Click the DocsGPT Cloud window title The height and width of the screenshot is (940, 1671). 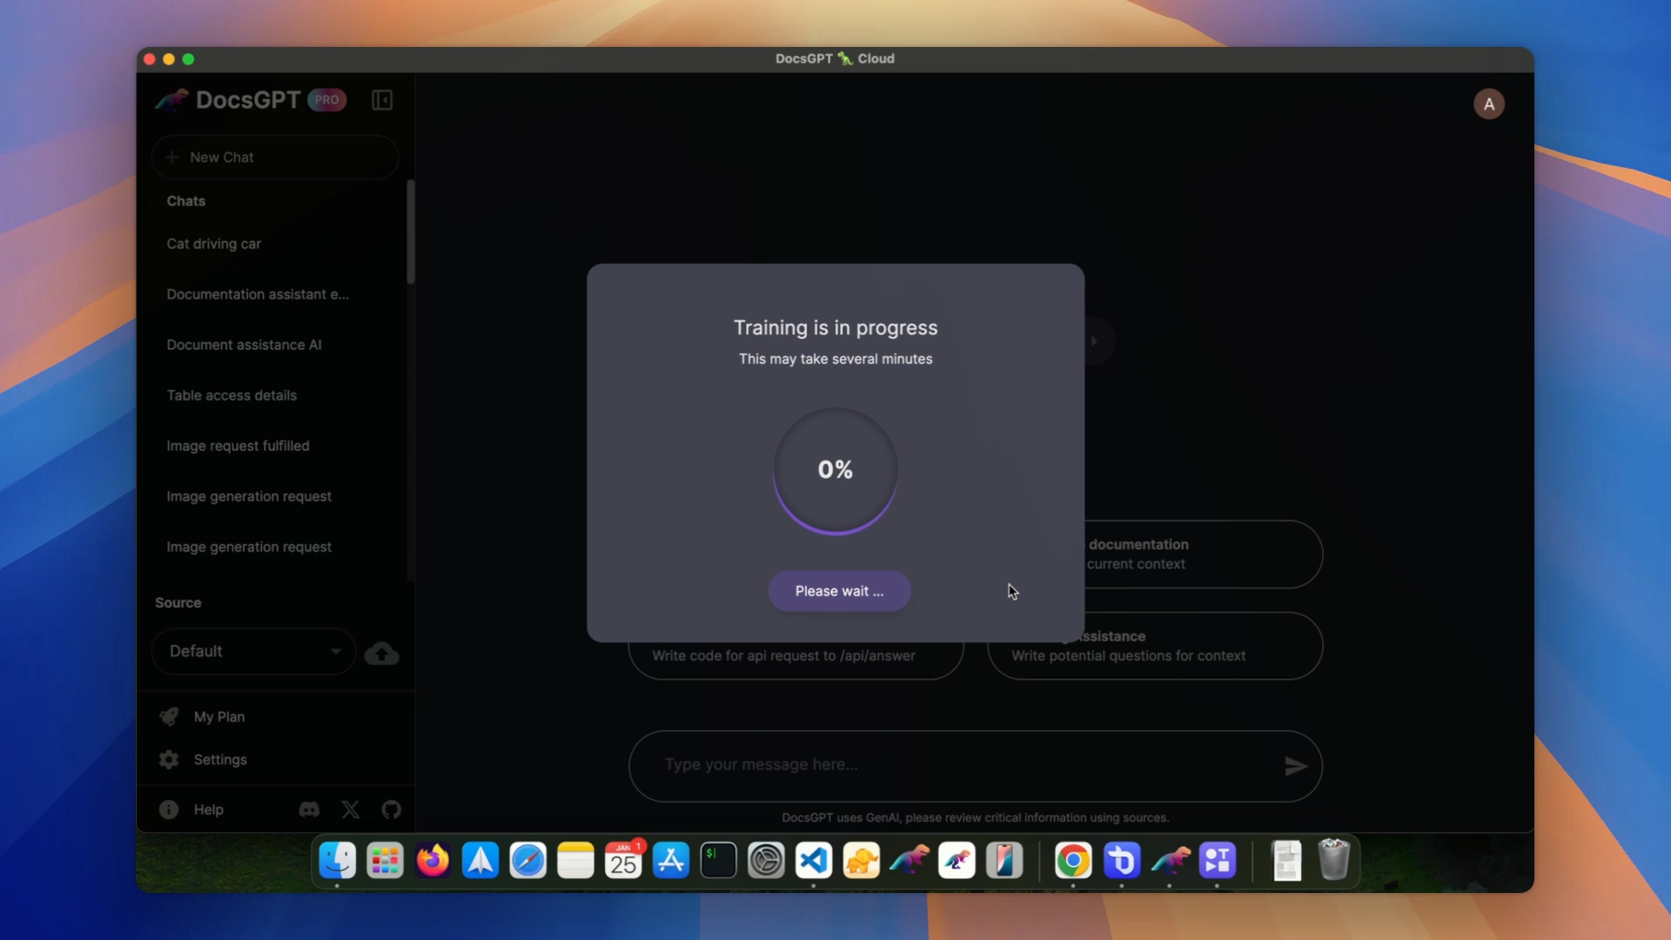click(835, 58)
